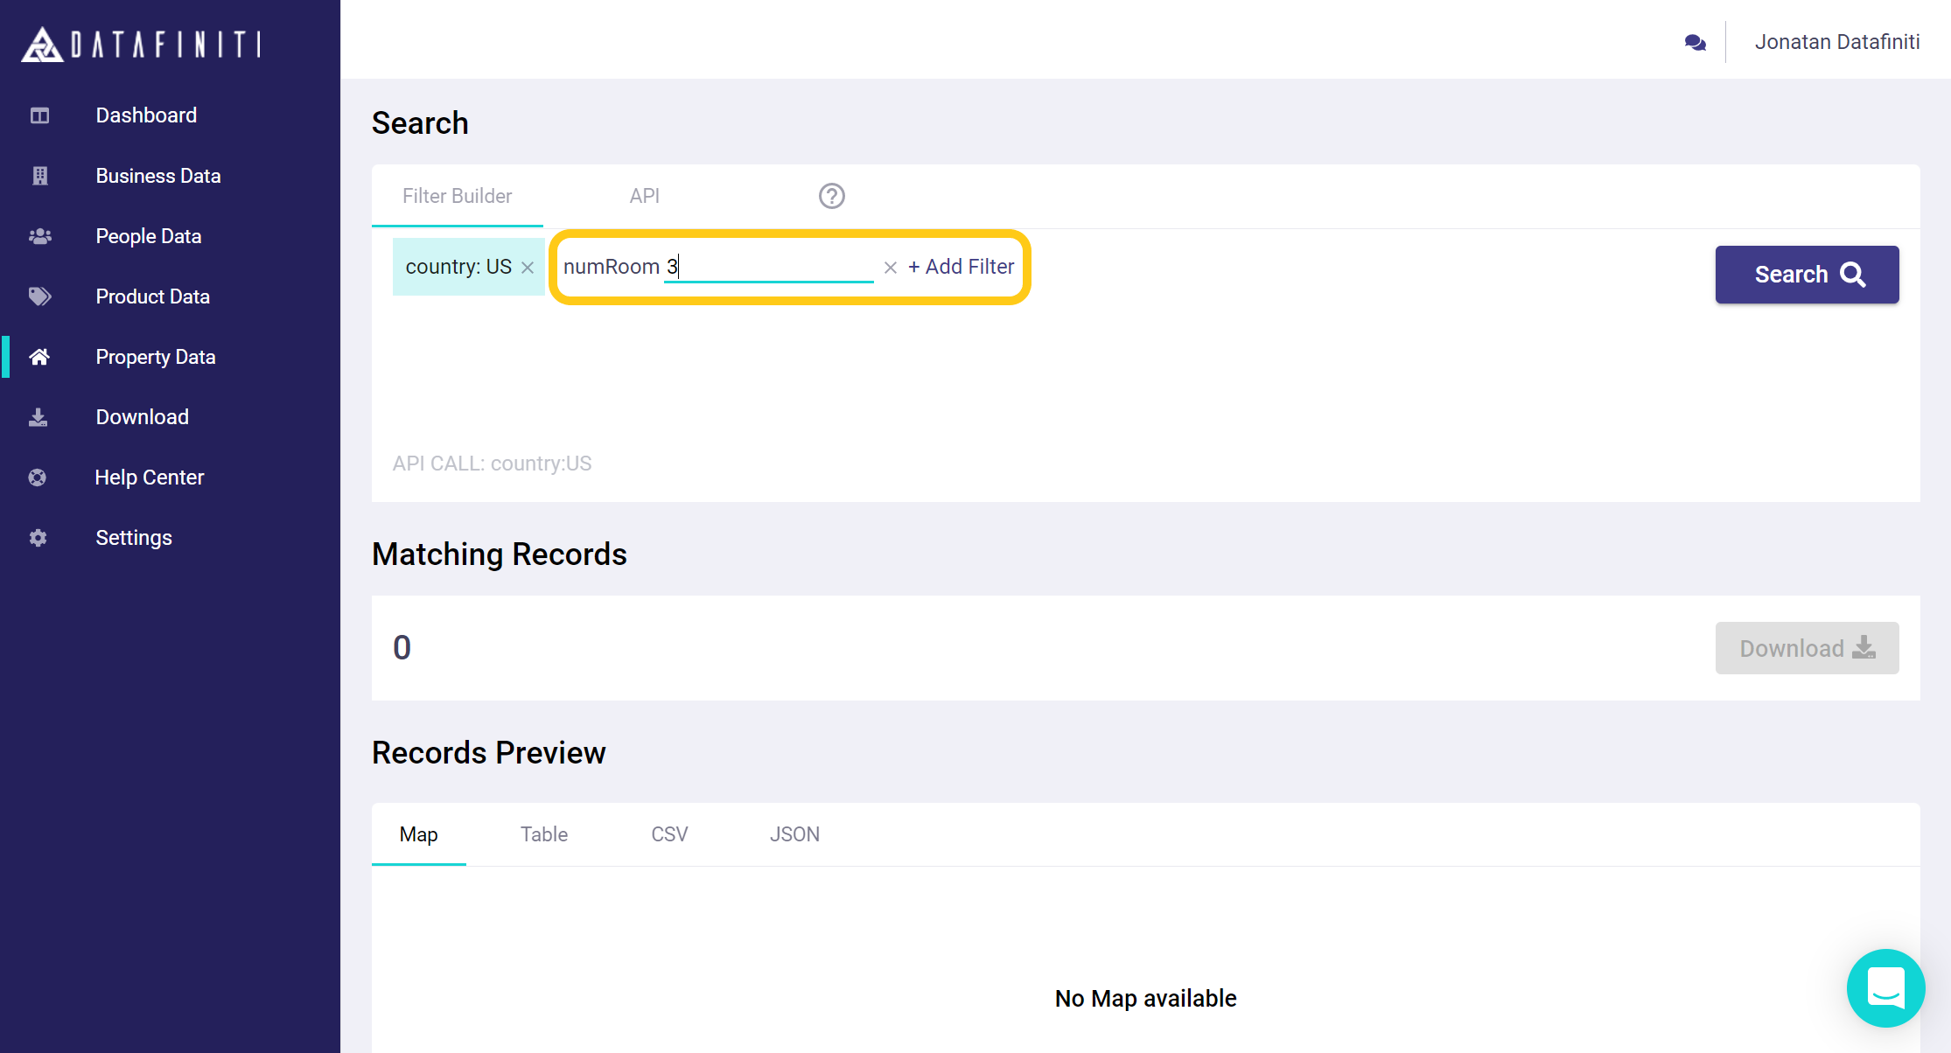Select the Filter Builder tab
Screen dimensions: 1951x1053
(x=457, y=196)
